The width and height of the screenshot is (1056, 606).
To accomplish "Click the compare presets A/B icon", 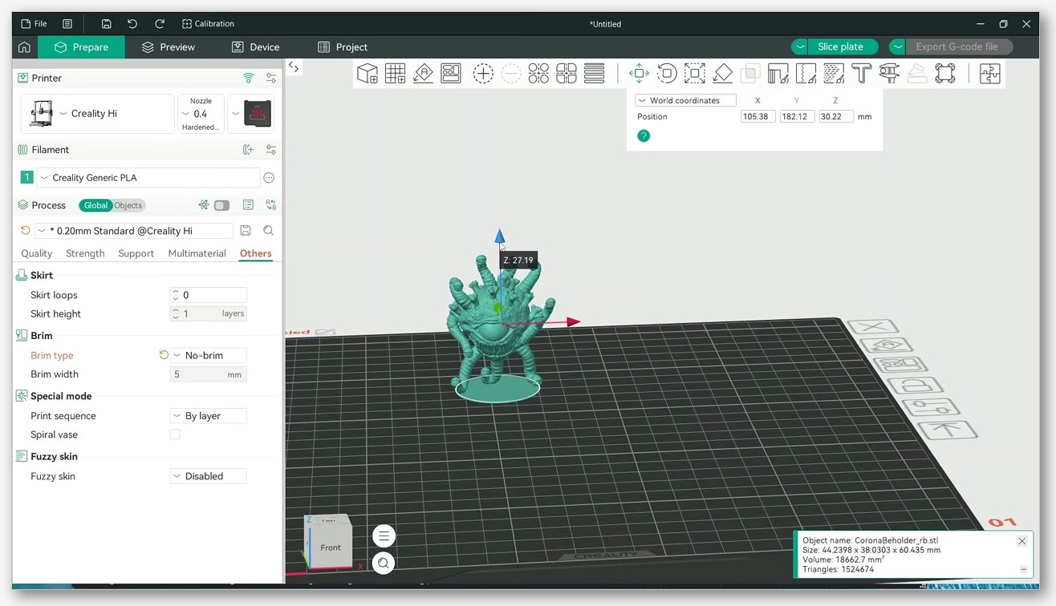I will coord(271,205).
